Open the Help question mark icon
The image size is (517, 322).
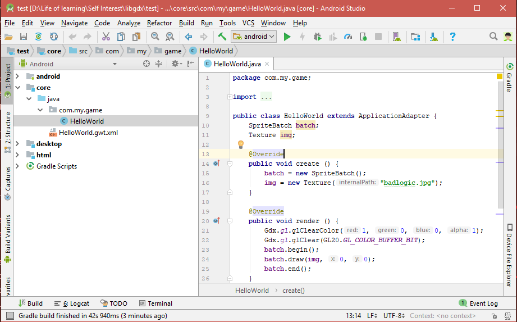click(x=452, y=37)
